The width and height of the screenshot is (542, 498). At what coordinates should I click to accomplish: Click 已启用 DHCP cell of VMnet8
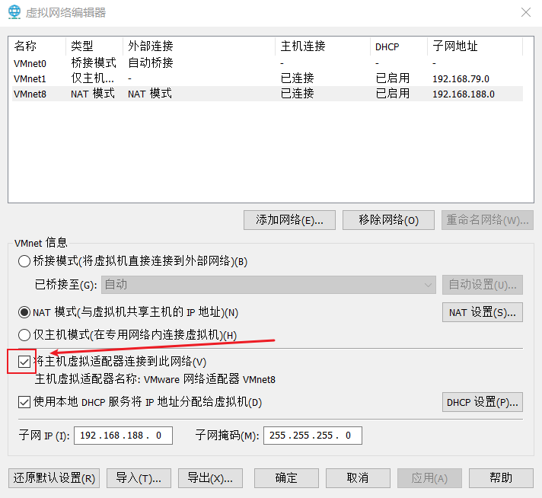tap(392, 94)
